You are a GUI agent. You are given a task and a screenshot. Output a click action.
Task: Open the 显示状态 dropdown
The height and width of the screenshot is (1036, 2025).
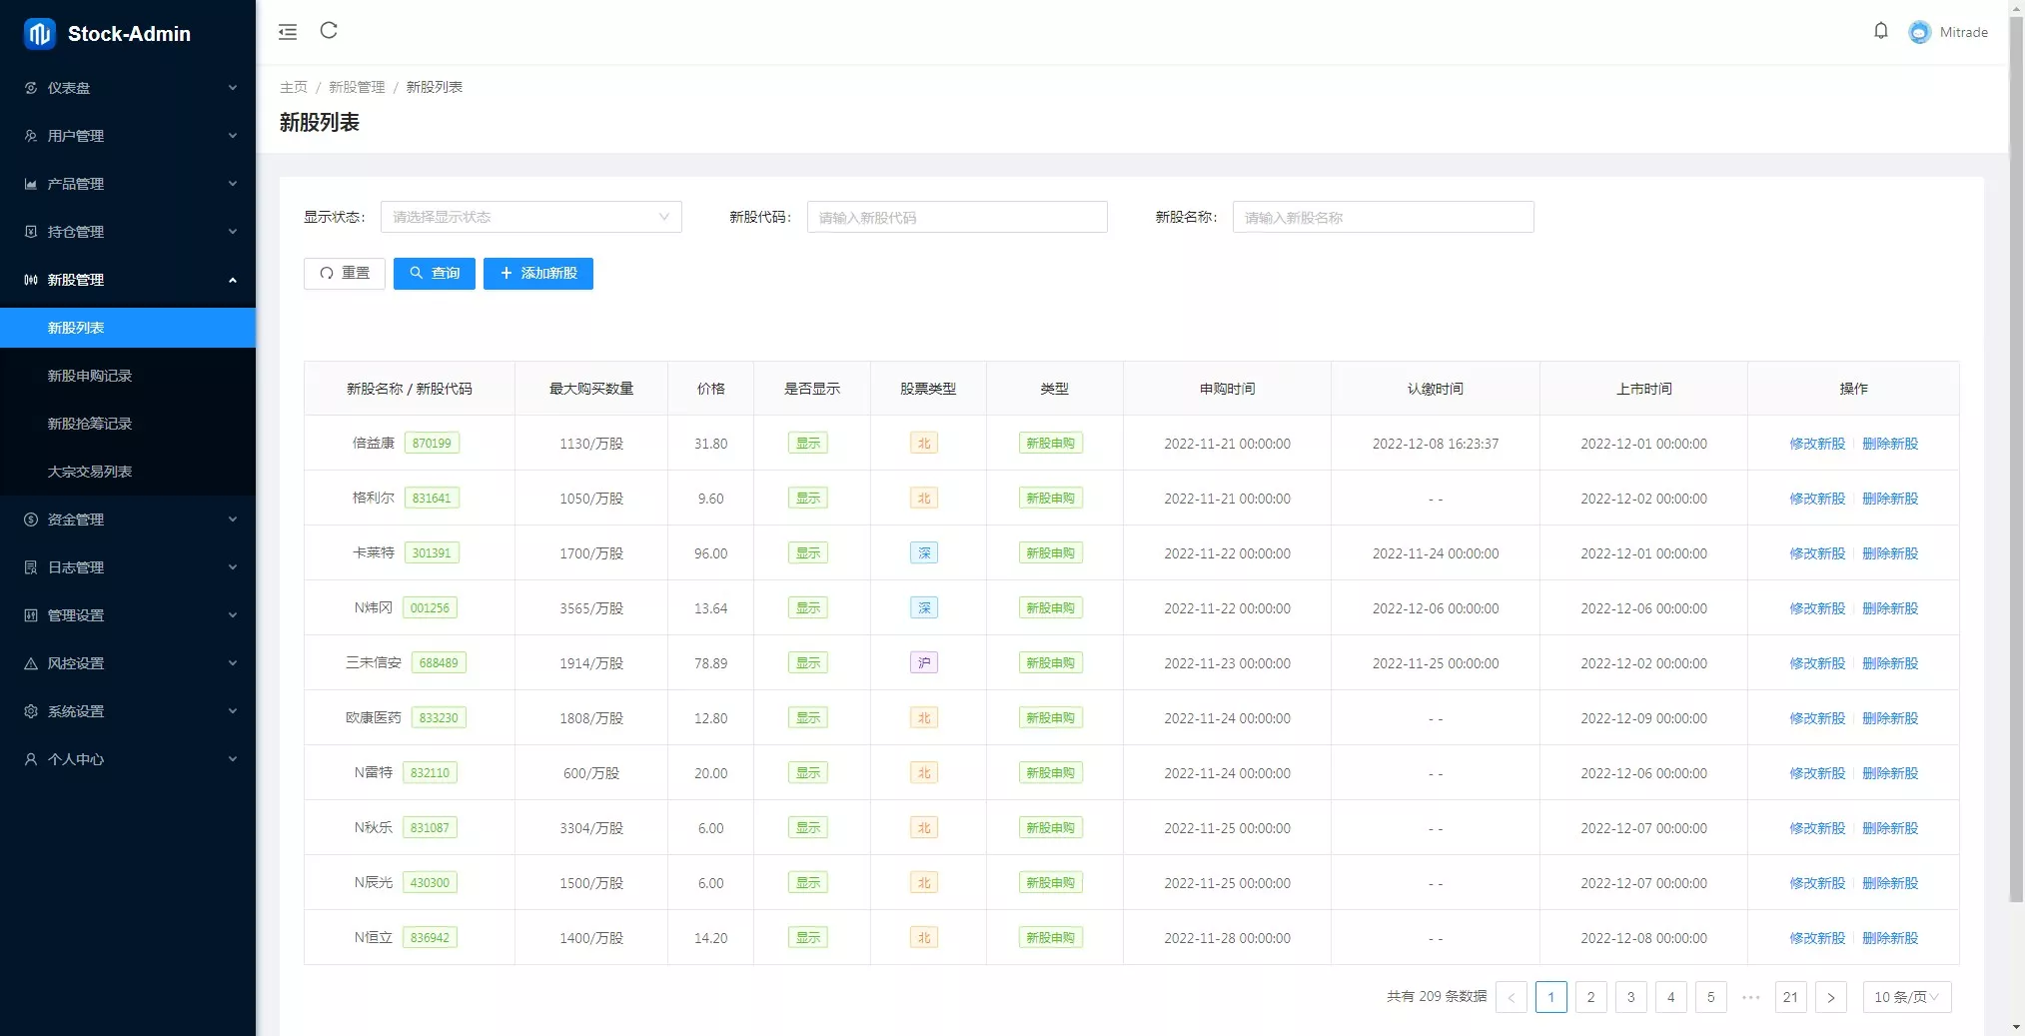[530, 217]
